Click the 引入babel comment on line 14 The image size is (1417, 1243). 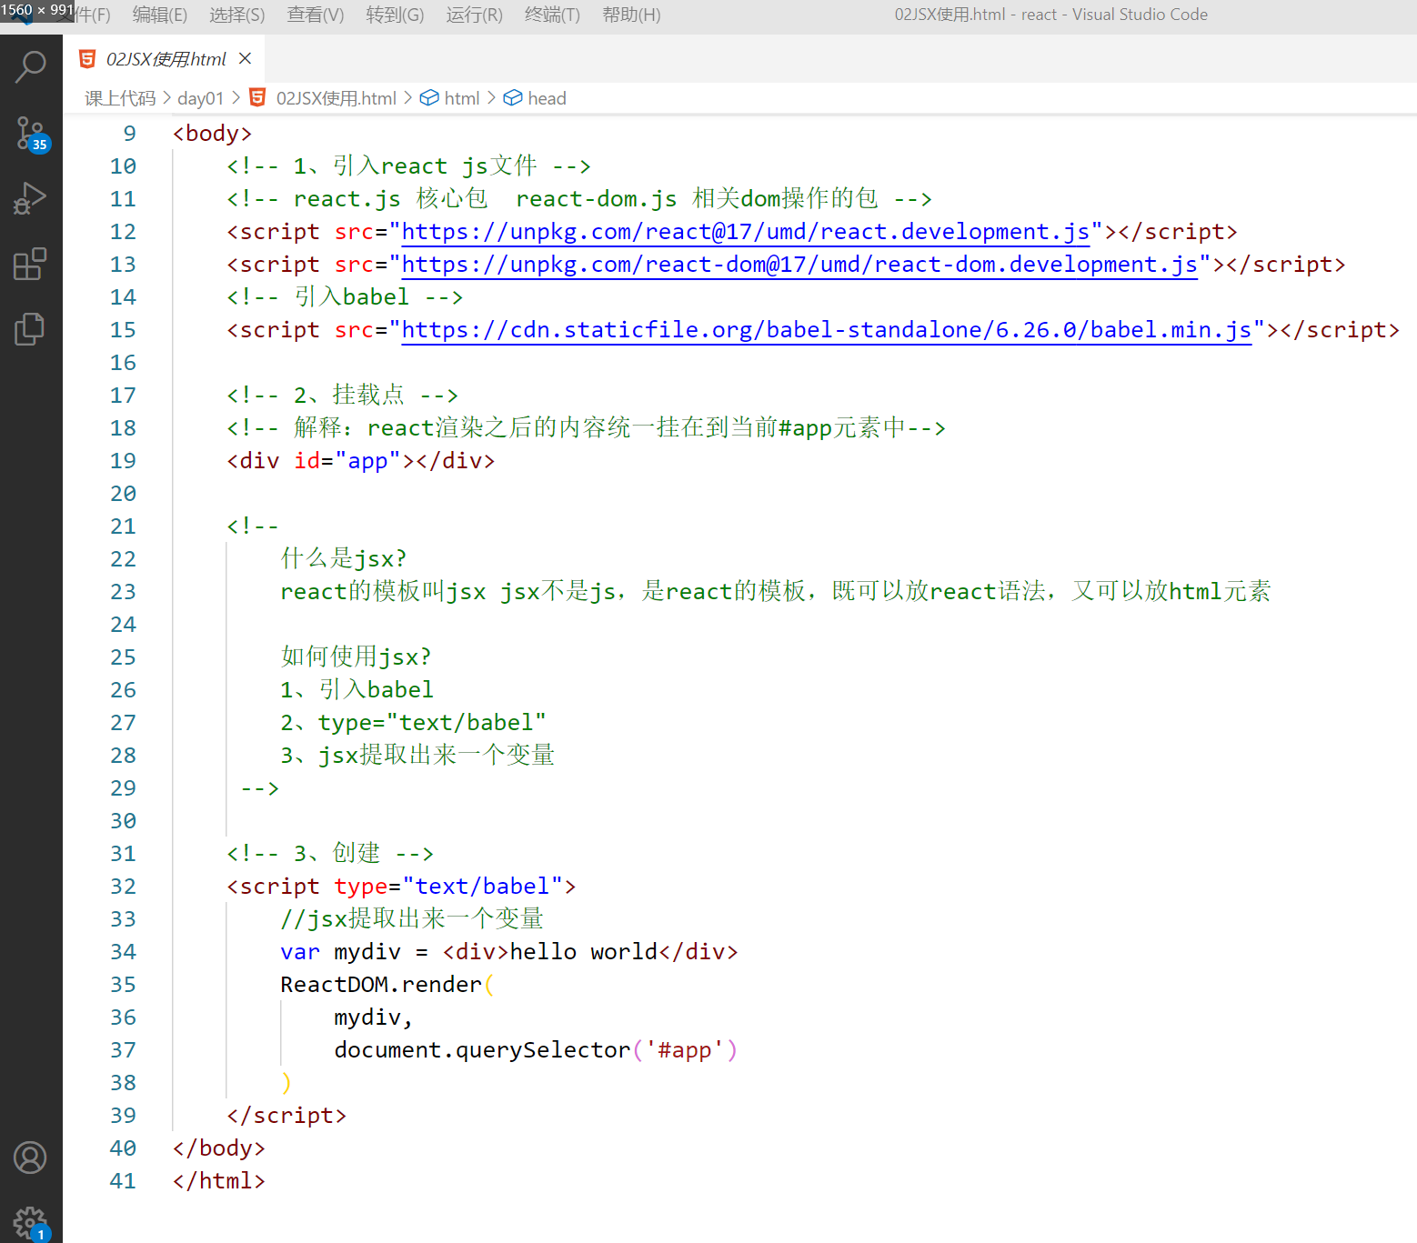coord(345,297)
